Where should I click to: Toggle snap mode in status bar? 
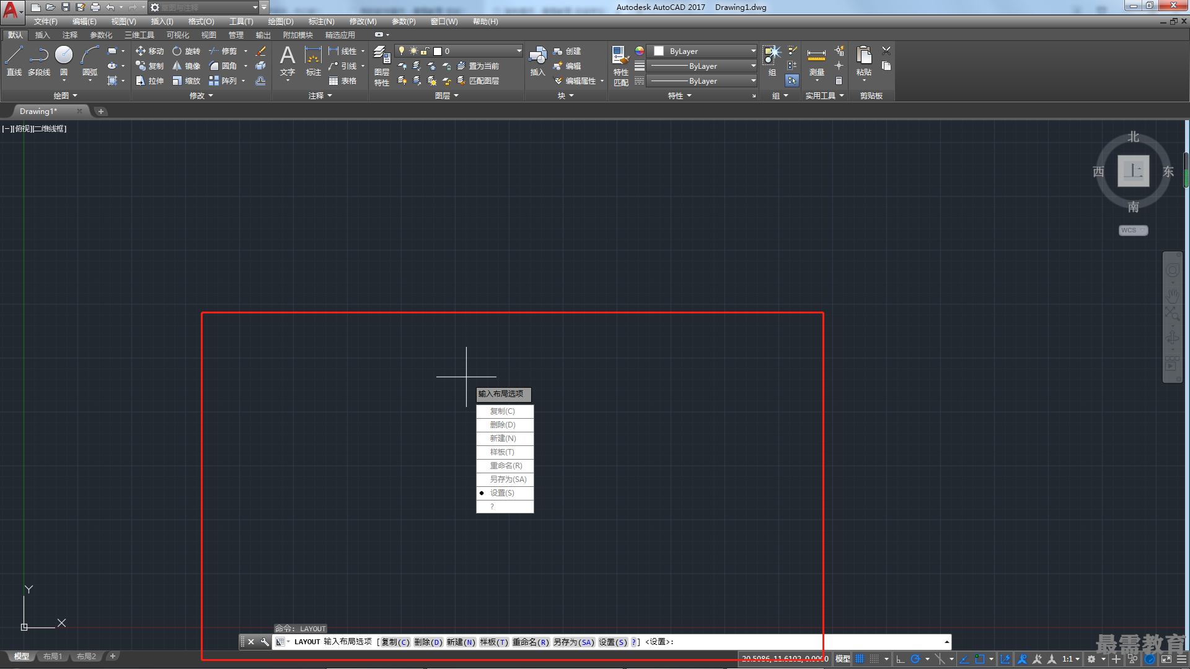pos(874,659)
